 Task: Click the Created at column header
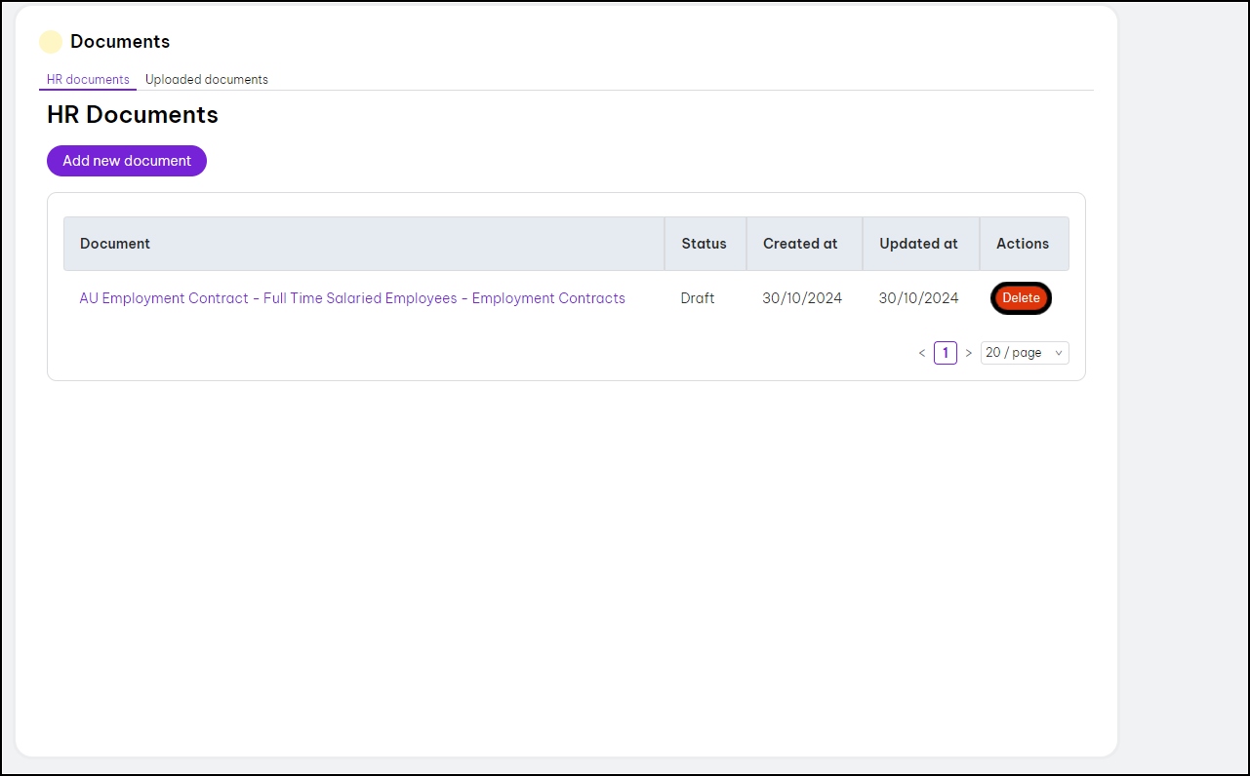(x=800, y=244)
